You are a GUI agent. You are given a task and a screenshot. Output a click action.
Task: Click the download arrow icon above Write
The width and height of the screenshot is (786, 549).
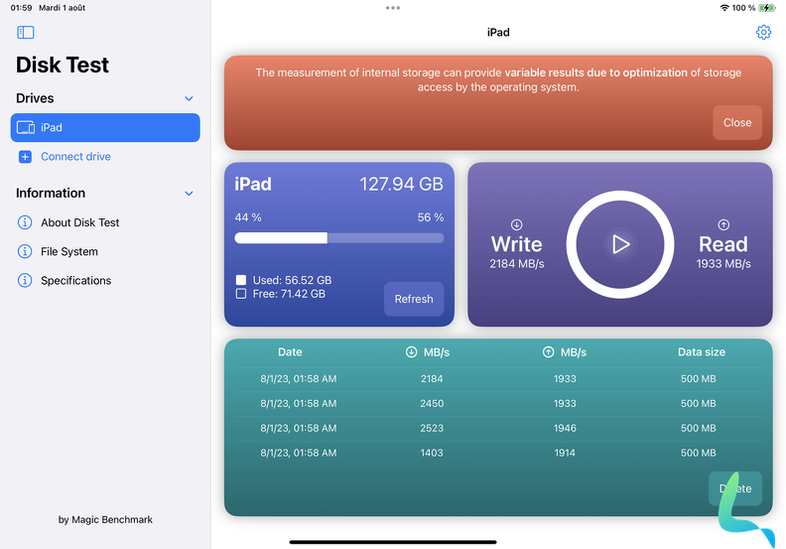(516, 224)
